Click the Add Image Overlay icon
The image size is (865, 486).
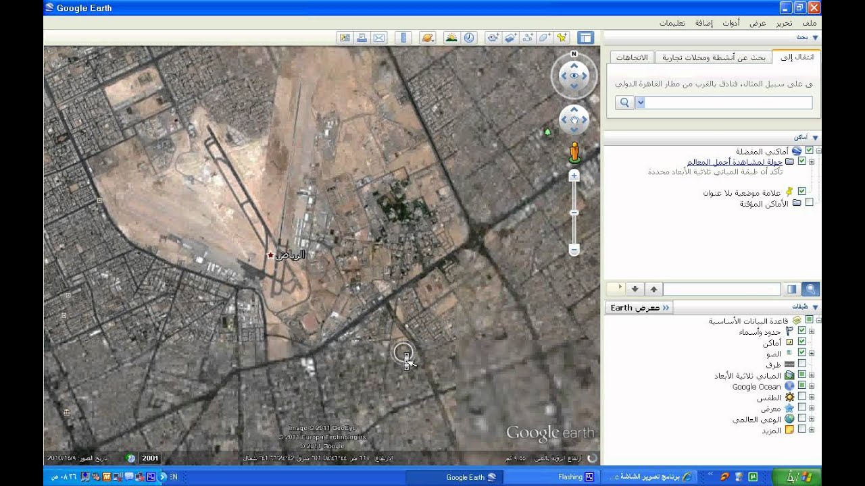pos(511,38)
